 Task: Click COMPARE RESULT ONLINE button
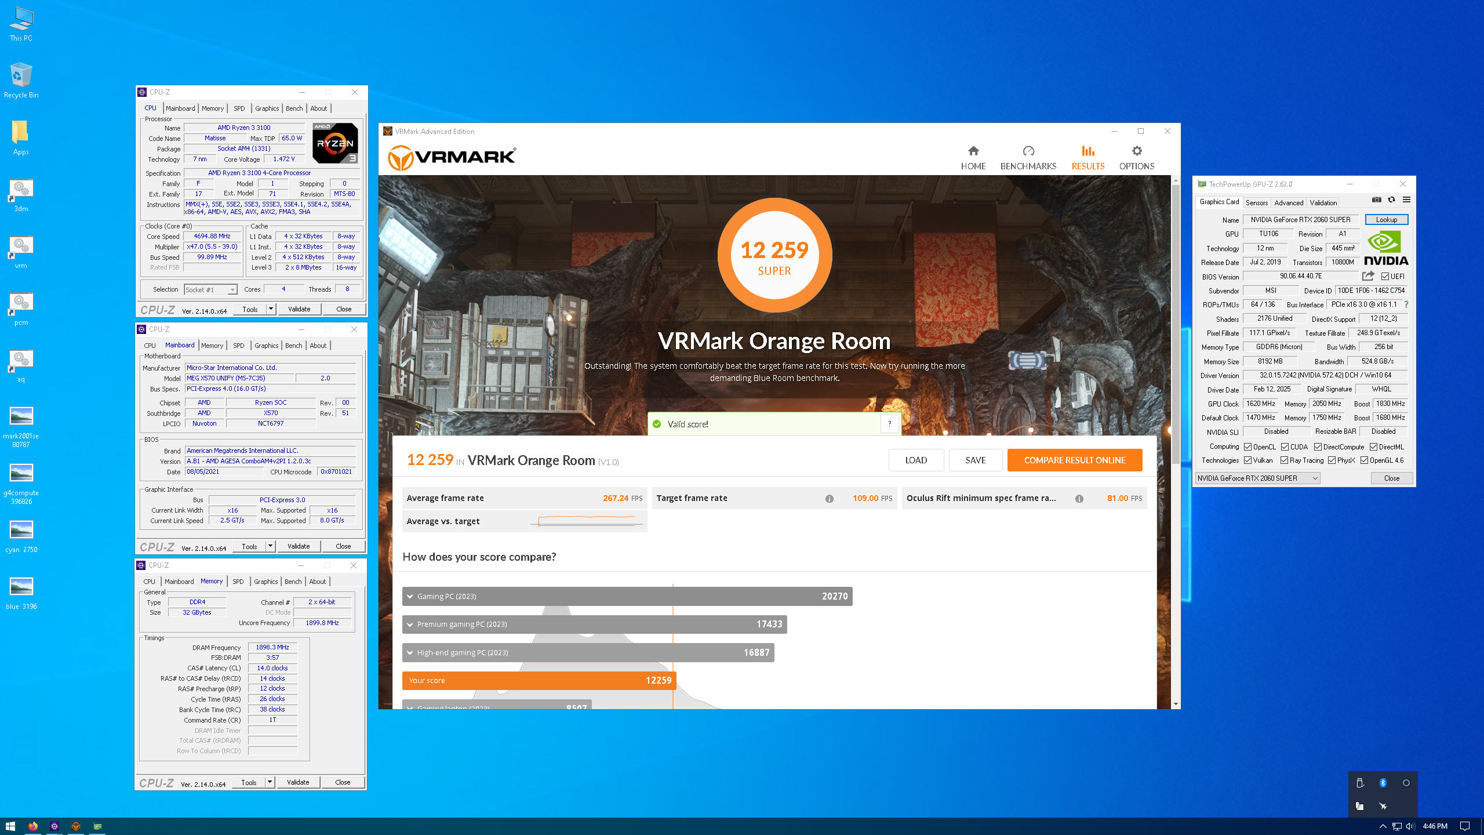tap(1075, 460)
